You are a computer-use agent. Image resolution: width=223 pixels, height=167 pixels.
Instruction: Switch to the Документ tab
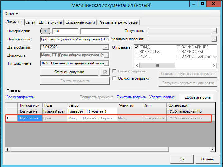pos(14,22)
